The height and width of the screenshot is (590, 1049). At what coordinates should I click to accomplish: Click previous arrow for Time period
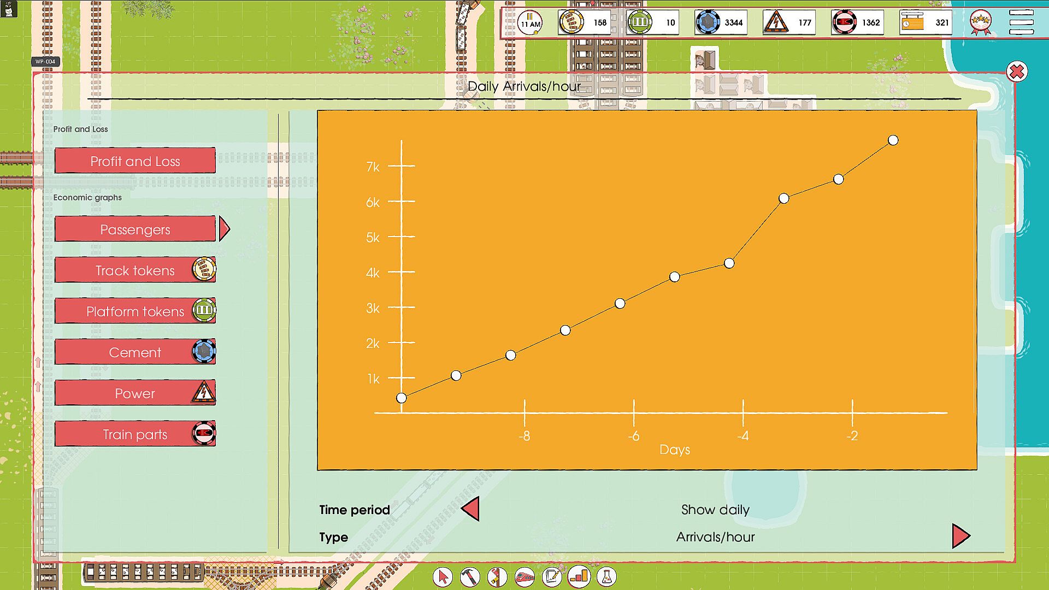coord(470,509)
